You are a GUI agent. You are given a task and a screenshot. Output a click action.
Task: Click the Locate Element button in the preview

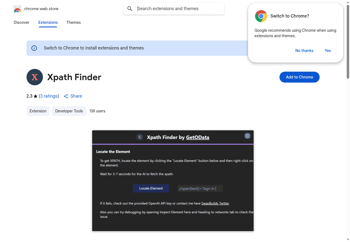(x=151, y=188)
